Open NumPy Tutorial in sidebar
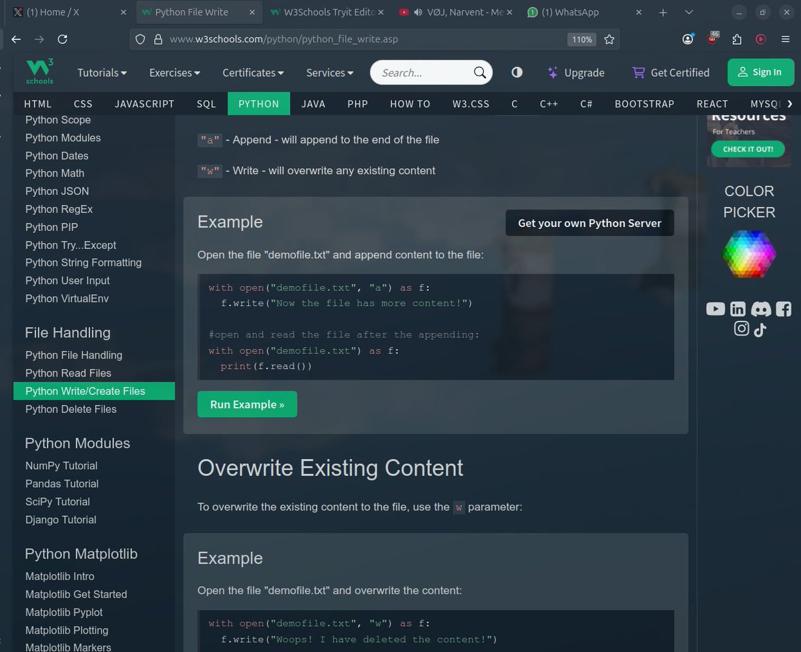This screenshot has height=652, width=801. pyautogui.click(x=61, y=466)
